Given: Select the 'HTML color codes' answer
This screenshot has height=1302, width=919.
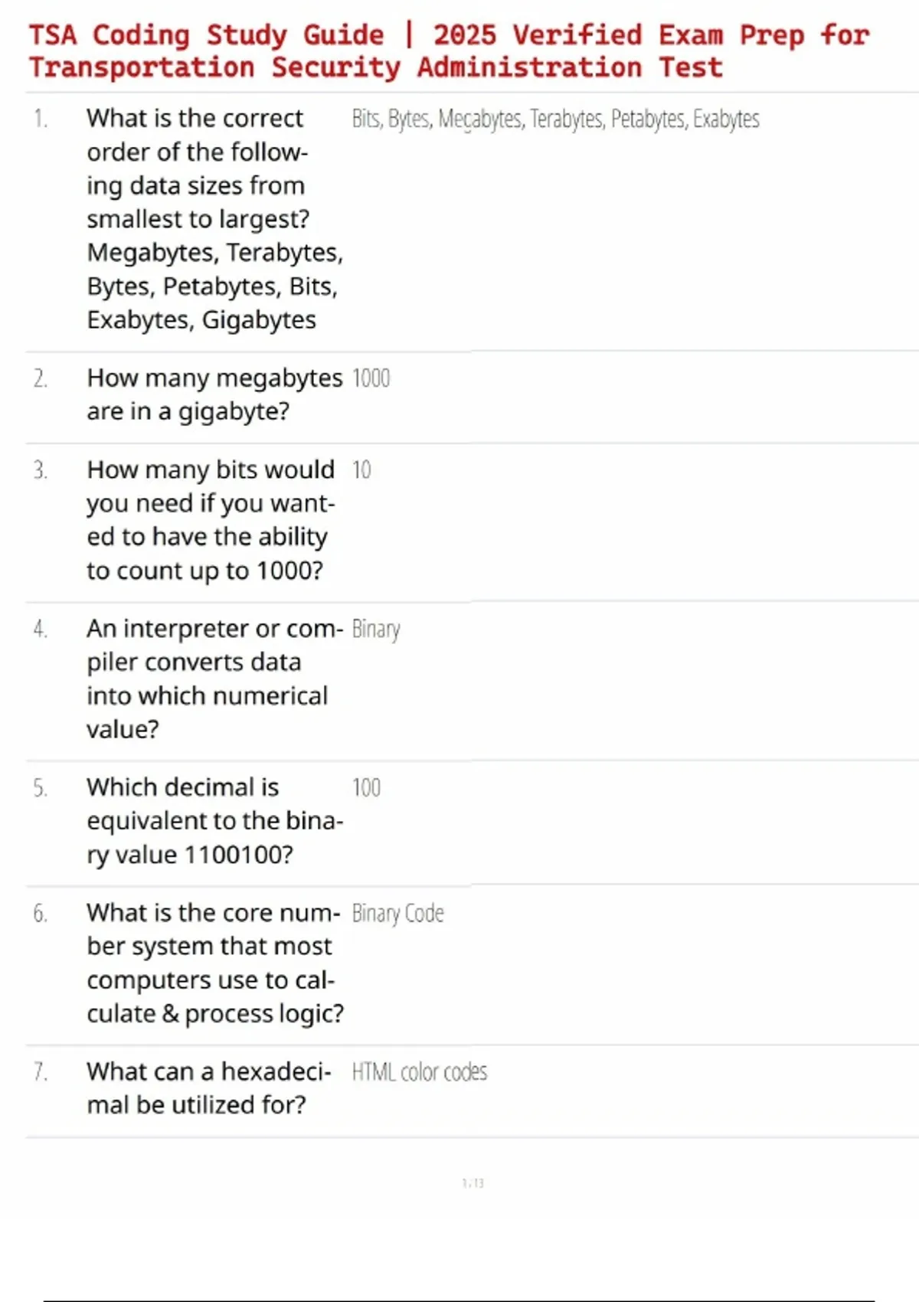Looking at the screenshot, I should click(x=419, y=1072).
